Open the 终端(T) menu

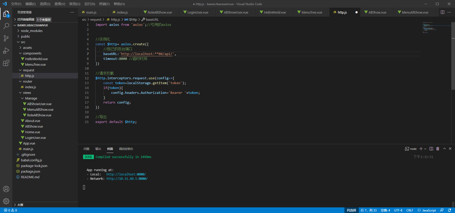[104, 4]
